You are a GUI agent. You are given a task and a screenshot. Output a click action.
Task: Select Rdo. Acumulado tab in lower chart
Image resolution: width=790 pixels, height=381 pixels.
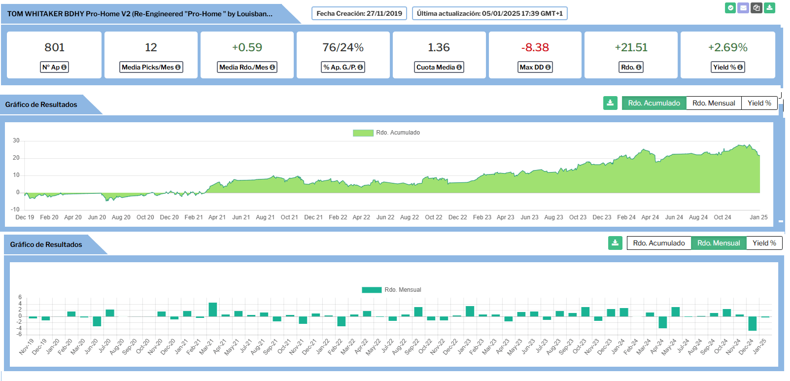[658, 243]
